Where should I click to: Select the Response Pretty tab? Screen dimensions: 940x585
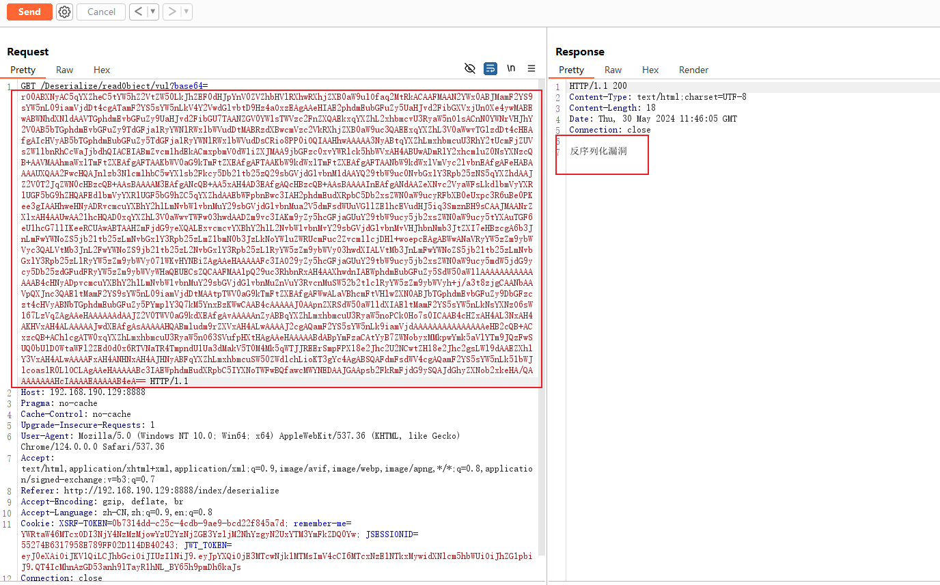pos(571,70)
